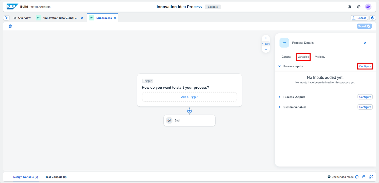
Task: Open the Design Console tab
Action: [x=26, y=177]
